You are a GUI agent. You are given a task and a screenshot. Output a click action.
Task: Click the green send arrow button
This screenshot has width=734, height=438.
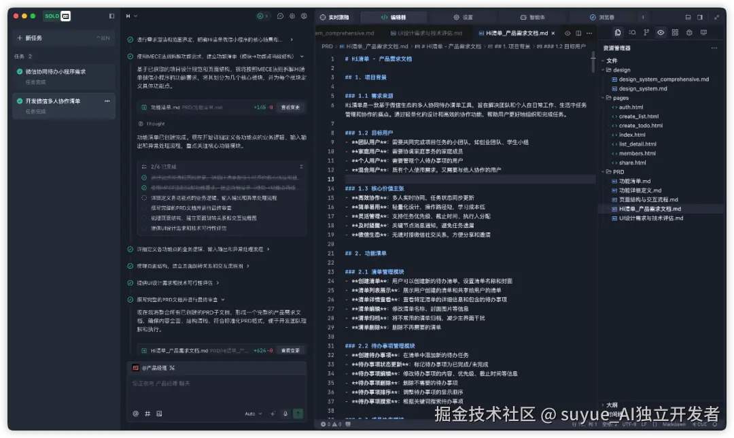[x=298, y=414]
